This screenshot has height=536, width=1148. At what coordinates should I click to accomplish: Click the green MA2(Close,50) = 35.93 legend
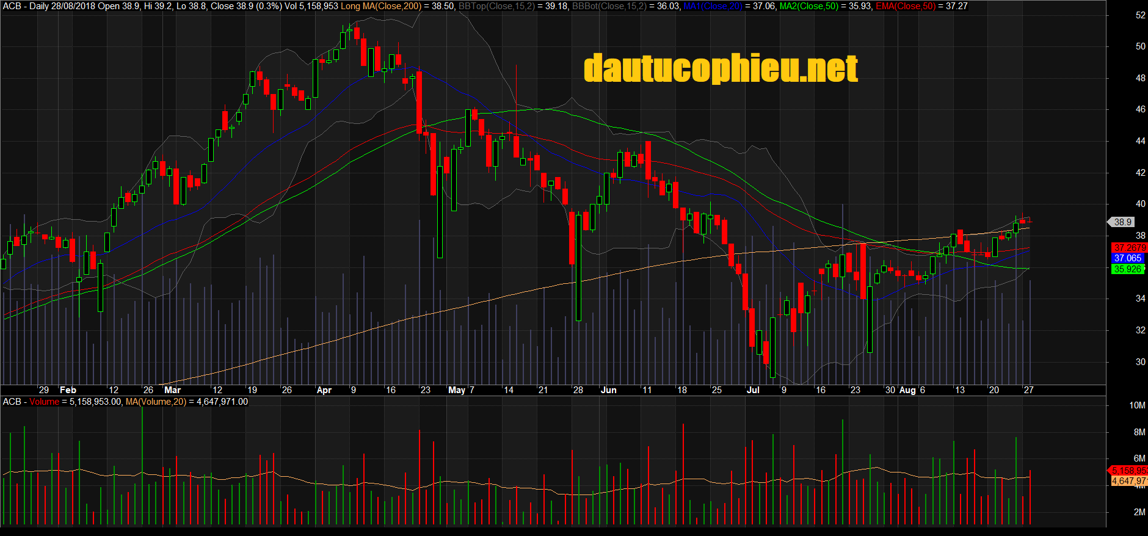coord(826,6)
